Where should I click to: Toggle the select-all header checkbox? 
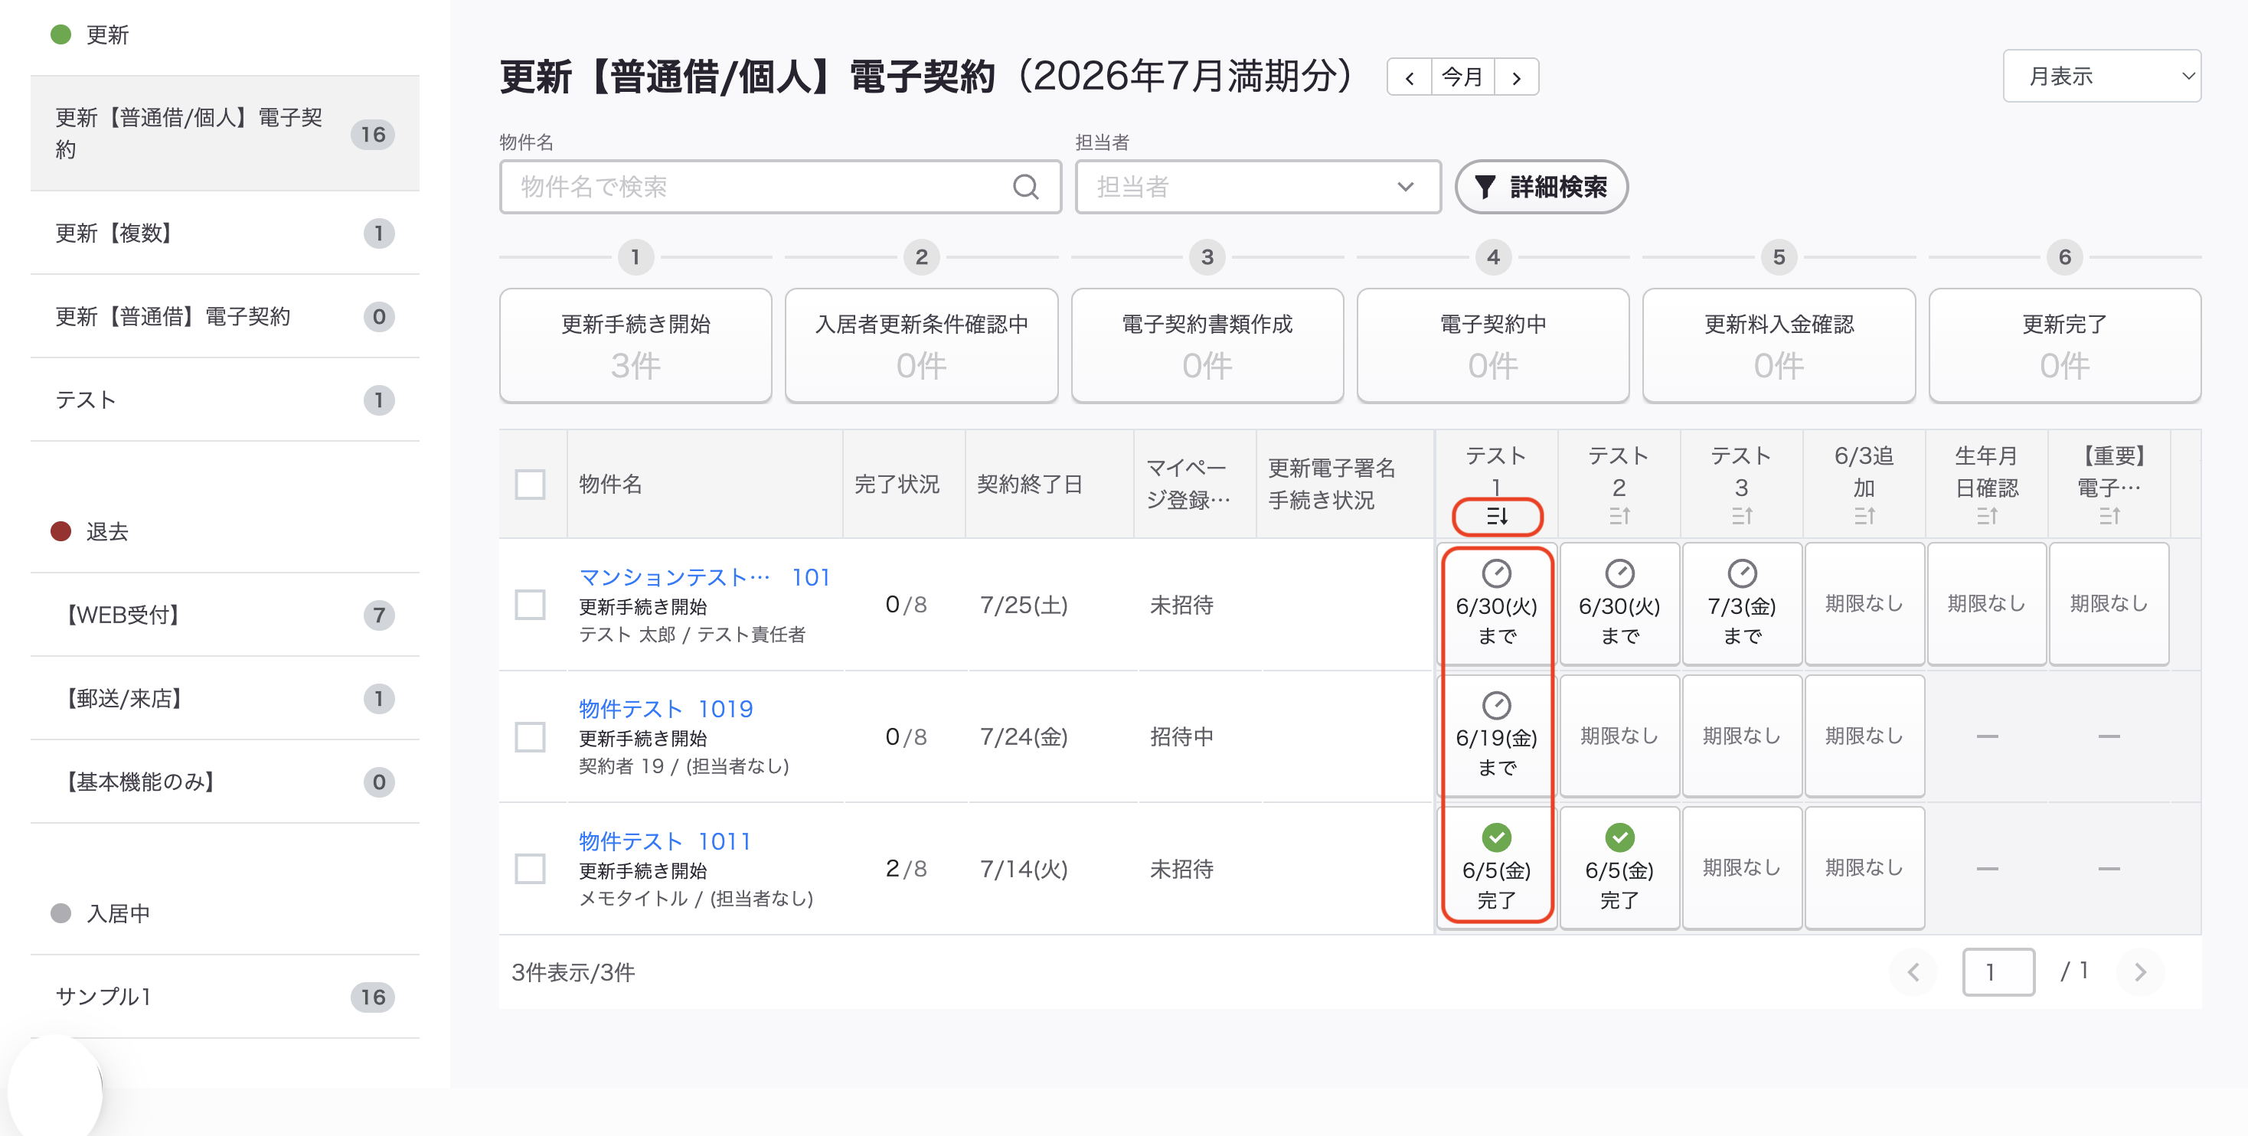point(530,485)
